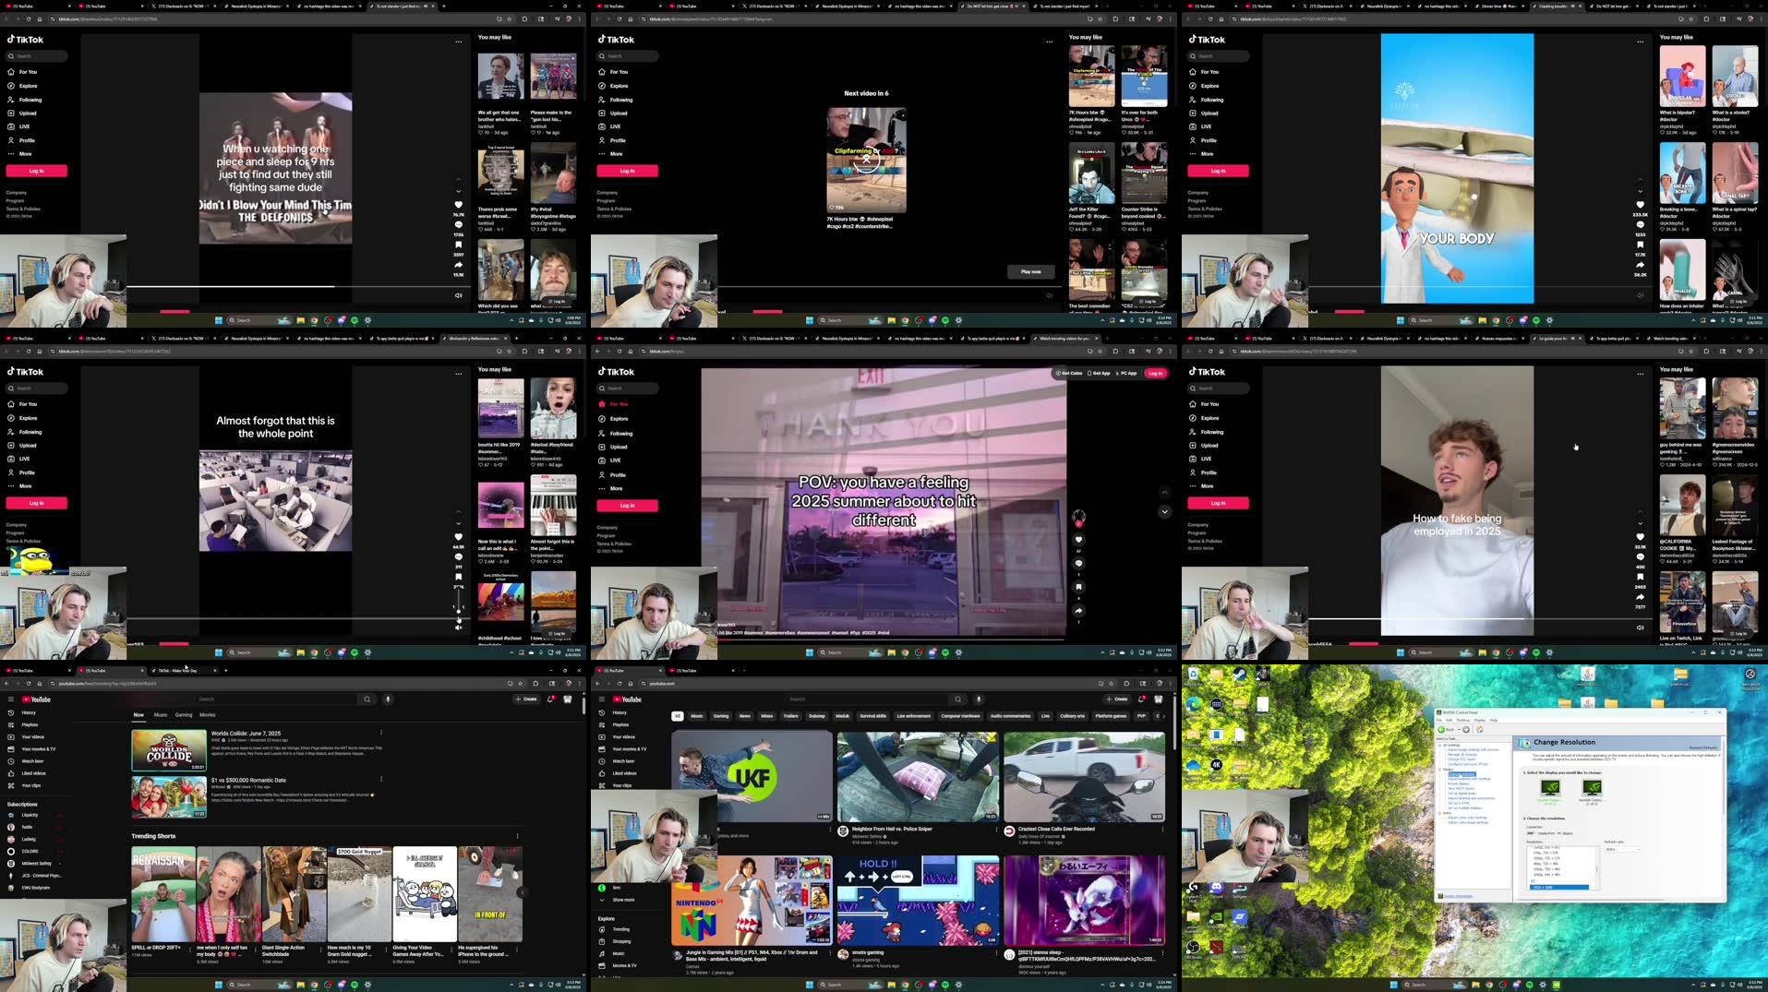Cancel the 'Next video in 6' autoplay countdown
This screenshot has width=1768, height=992.
coord(866,159)
